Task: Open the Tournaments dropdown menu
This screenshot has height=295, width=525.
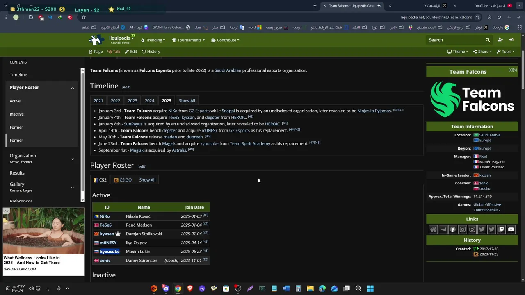Action: [189, 40]
